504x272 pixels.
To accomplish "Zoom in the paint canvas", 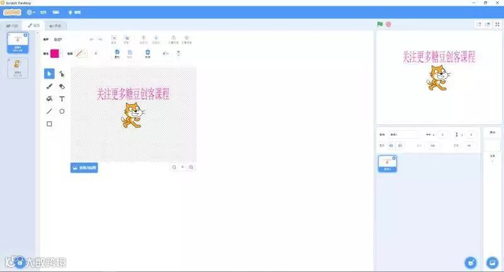I will [191, 167].
